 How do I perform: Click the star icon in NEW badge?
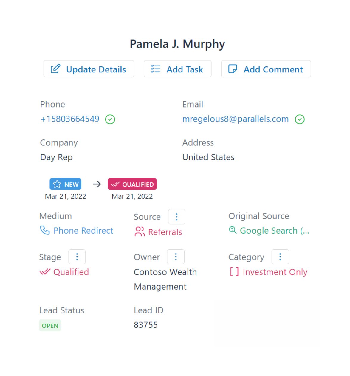click(x=57, y=184)
